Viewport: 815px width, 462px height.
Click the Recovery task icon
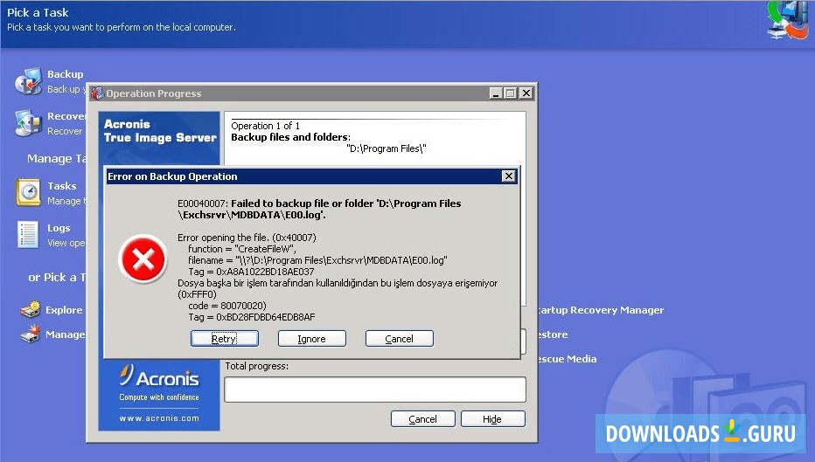click(28, 123)
